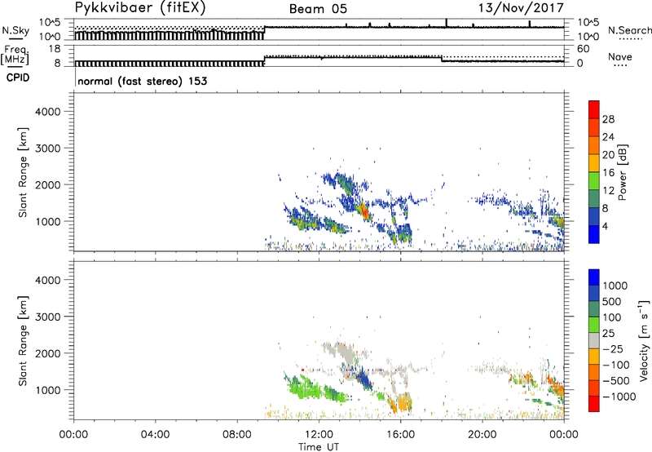Click the red top of Power colorbar

pos(594,109)
